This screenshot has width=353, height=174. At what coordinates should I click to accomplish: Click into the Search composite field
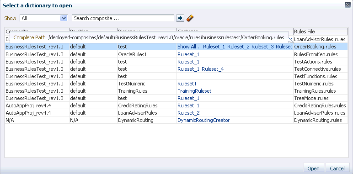click(x=123, y=18)
